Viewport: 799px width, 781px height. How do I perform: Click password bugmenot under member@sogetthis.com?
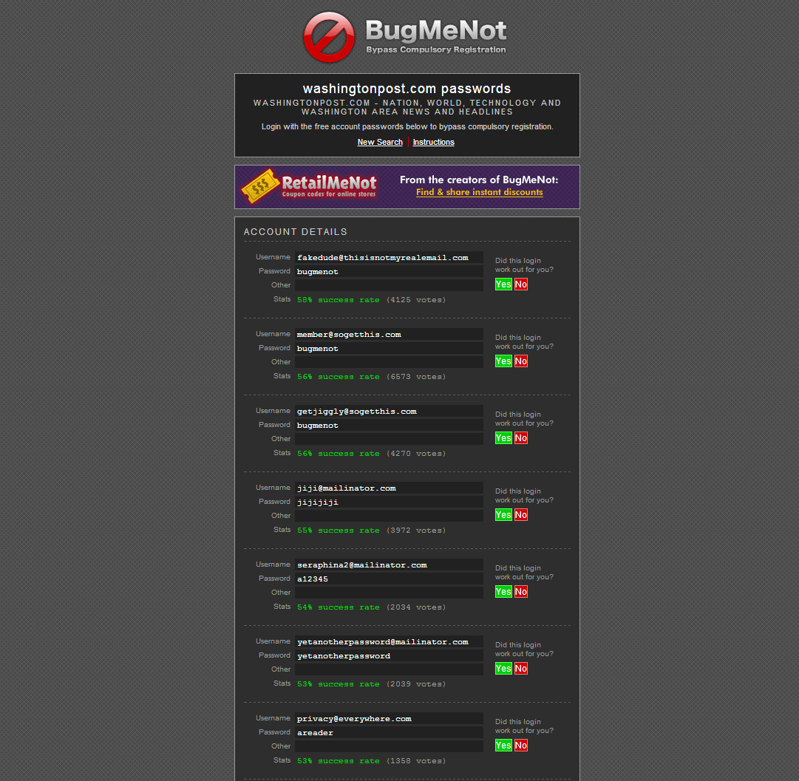(389, 349)
